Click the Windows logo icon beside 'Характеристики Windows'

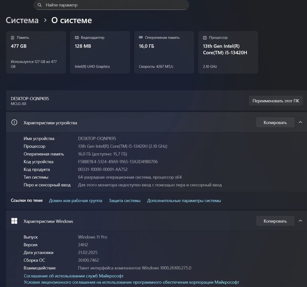(x=14, y=221)
